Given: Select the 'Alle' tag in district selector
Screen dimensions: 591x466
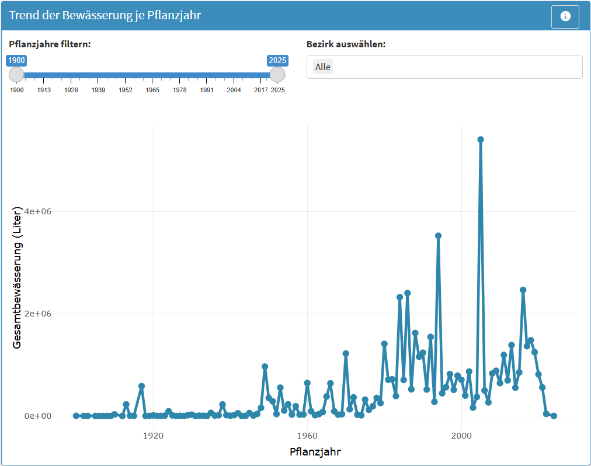Looking at the screenshot, I should coord(322,67).
